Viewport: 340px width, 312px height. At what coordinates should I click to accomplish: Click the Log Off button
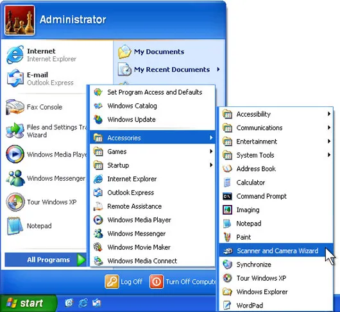(x=124, y=282)
